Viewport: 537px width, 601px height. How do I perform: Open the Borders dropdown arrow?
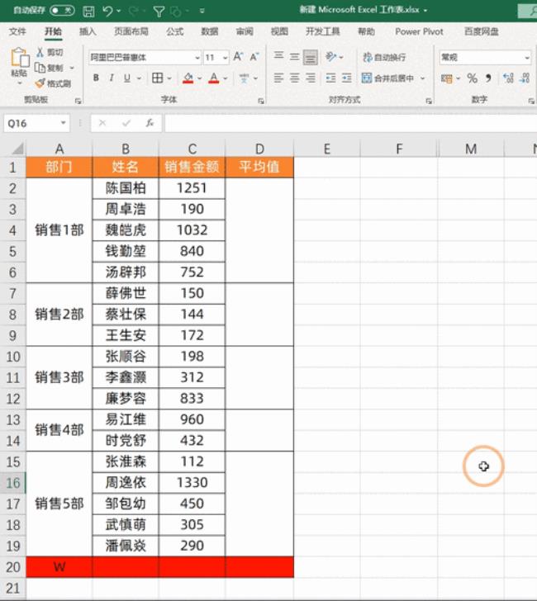click(x=169, y=78)
